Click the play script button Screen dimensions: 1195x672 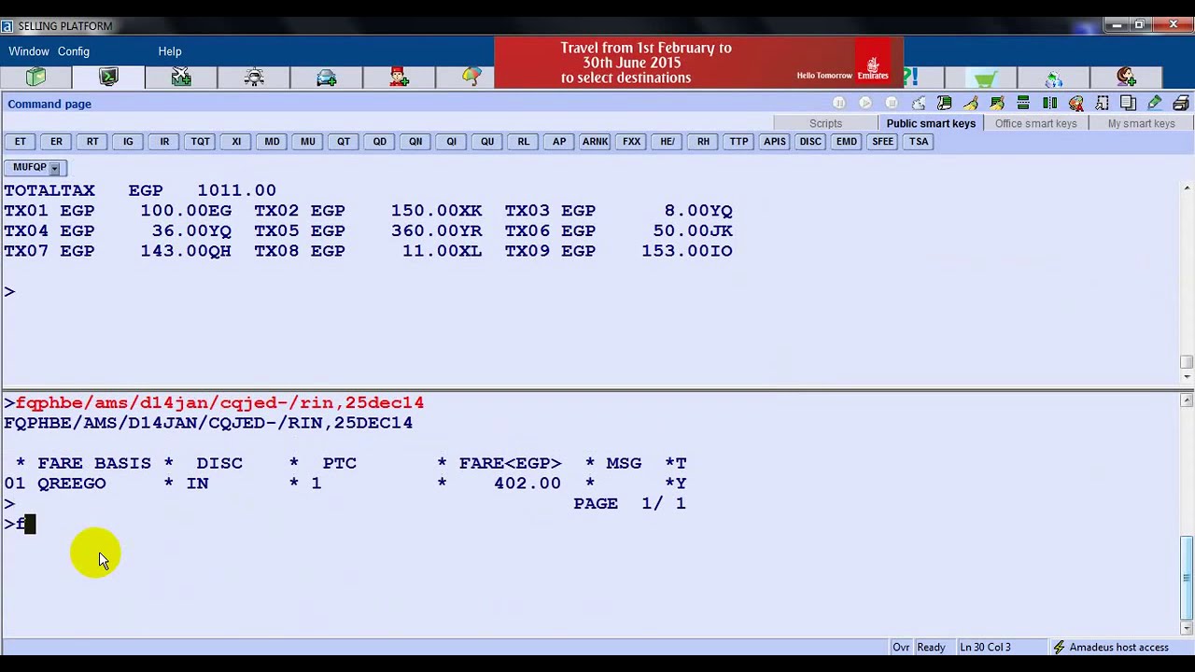click(x=865, y=104)
